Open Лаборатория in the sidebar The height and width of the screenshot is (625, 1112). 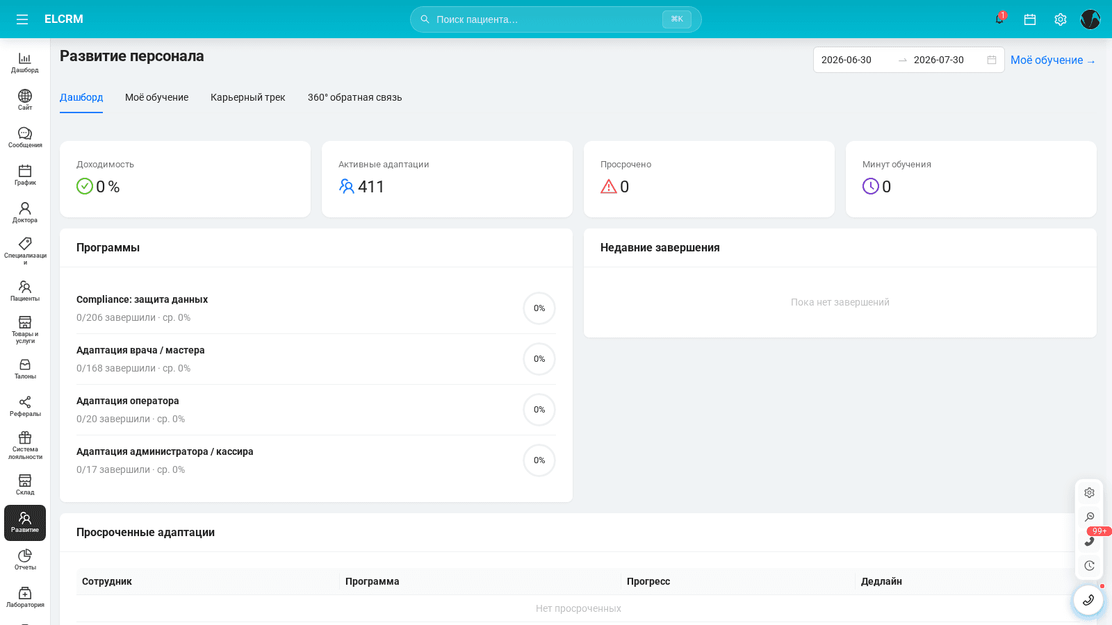(25, 597)
